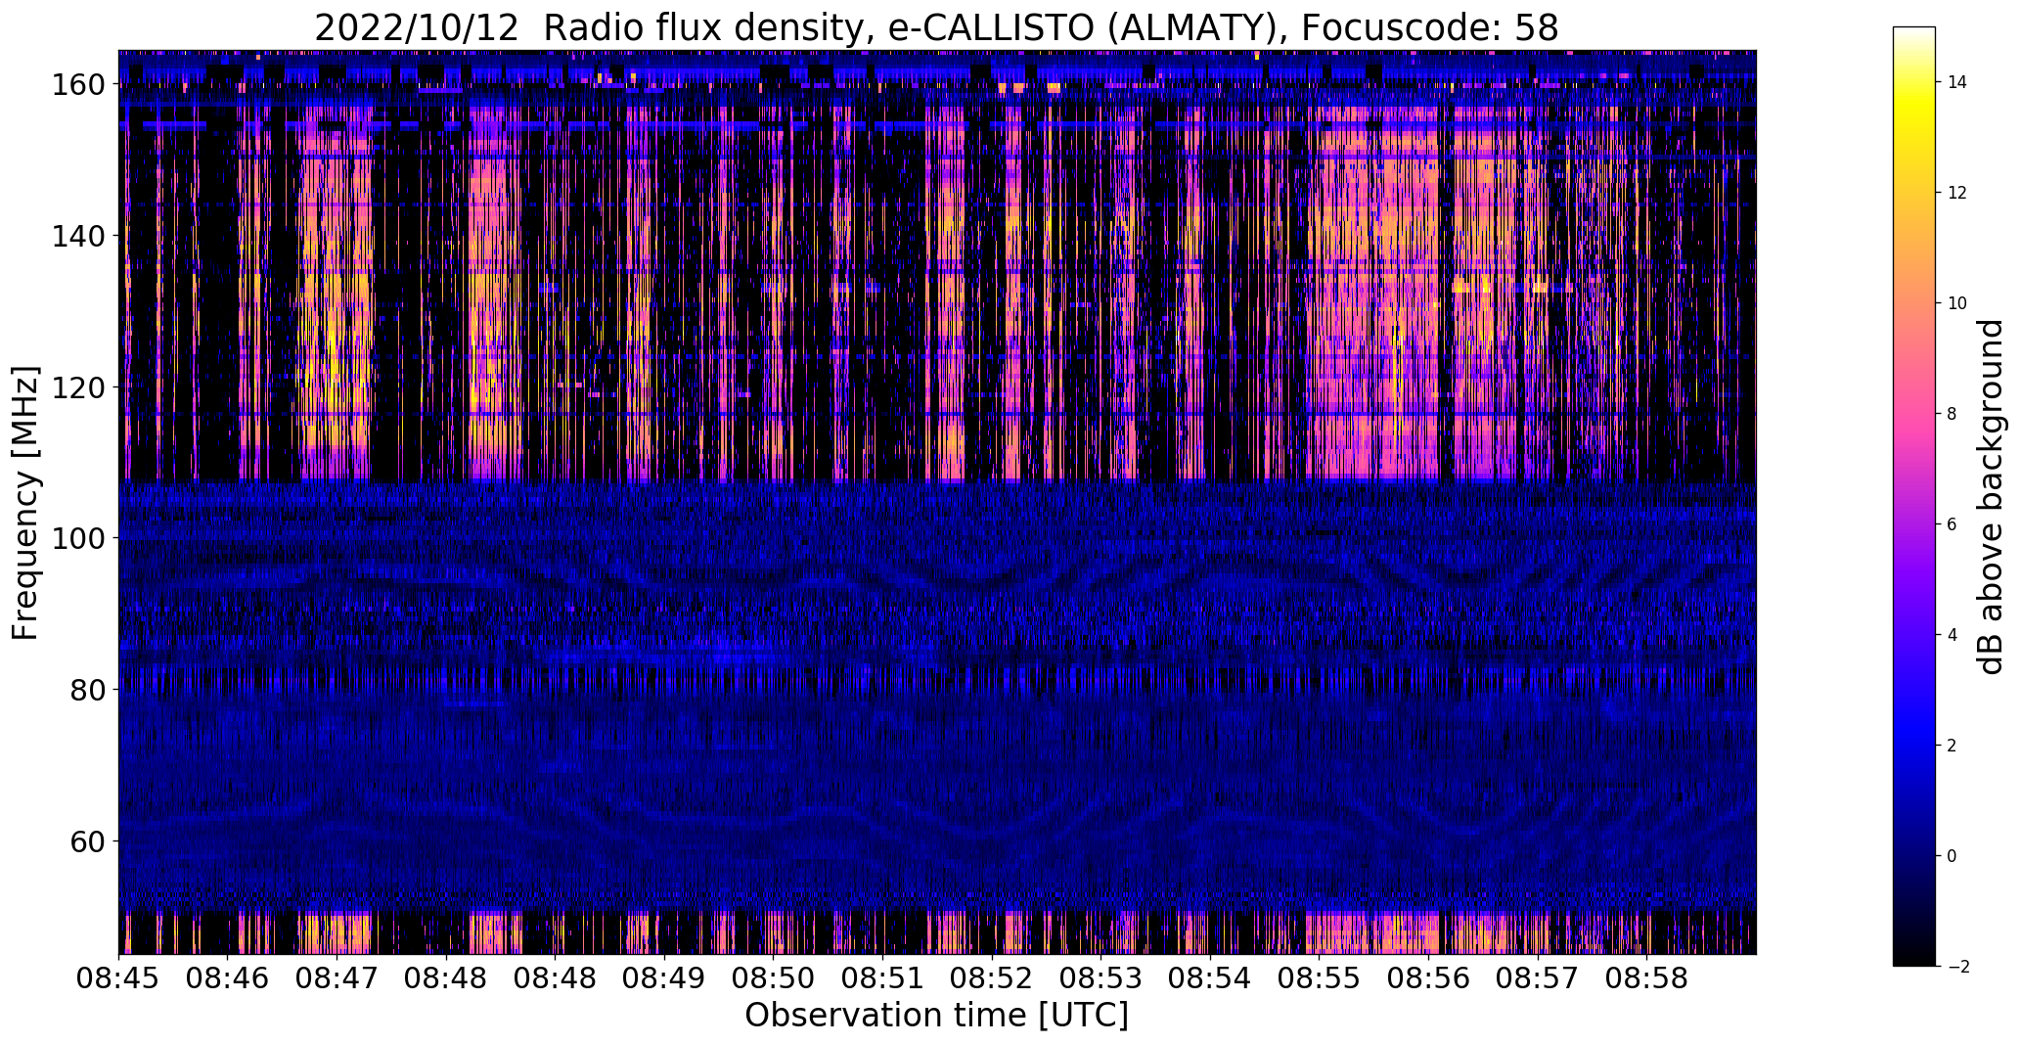Screen dimensions: 2021x1044
Task: Click the colorbar tick labeled 4
Action: (1953, 636)
